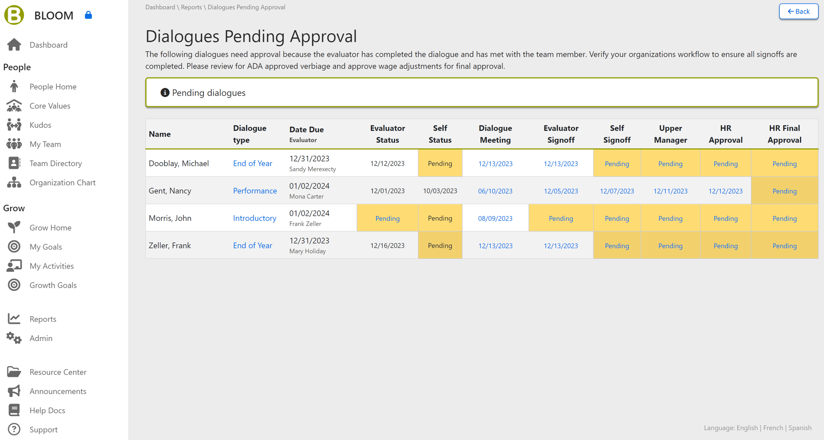The image size is (824, 440).
Task: Switch language to French
Action: click(773, 428)
